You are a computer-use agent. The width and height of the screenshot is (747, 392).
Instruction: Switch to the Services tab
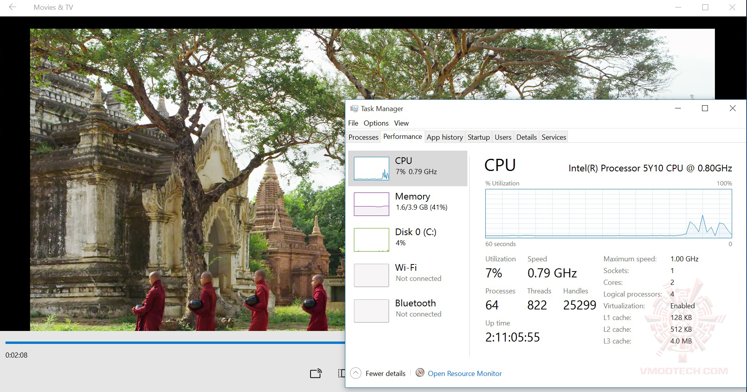554,137
